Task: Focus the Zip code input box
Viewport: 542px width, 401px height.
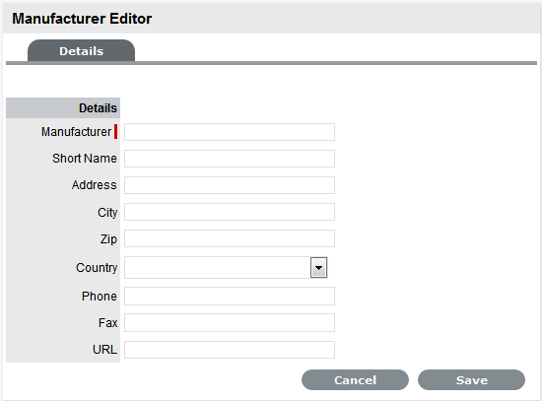Action: tap(230, 238)
